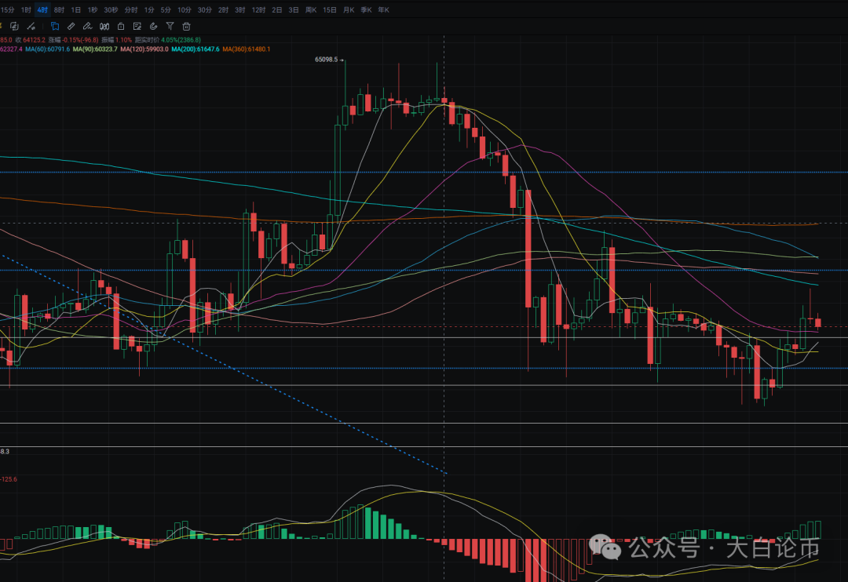Switch to the 15分 timeframe
This screenshot has height=582, width=848.
coord(8,9)
